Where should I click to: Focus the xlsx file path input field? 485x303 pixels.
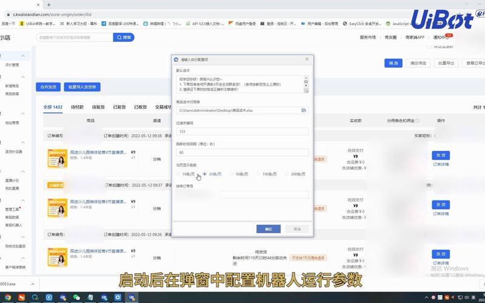click(x=242, y=110)
